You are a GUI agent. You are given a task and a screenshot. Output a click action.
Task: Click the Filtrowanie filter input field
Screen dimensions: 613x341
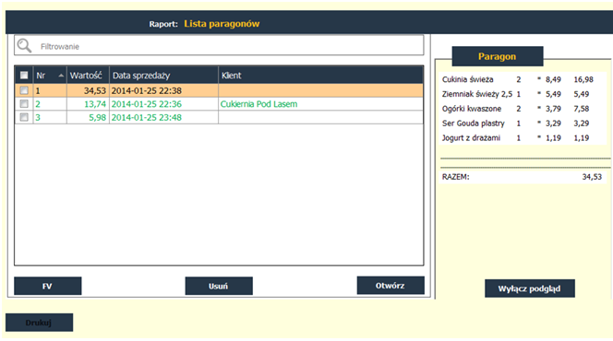[x=219, y=46]
